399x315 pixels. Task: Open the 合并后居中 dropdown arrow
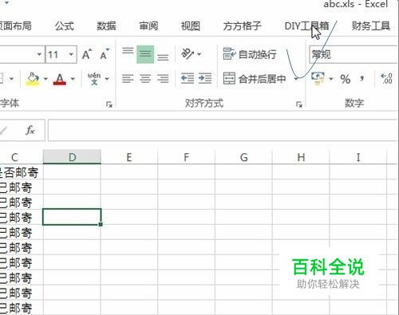click(x=296, y=79)
